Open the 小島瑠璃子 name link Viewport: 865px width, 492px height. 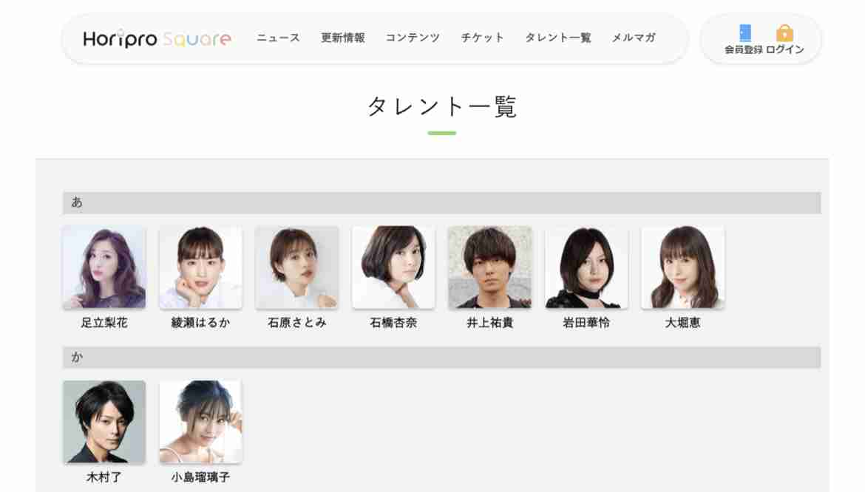(x=201, y=477)
